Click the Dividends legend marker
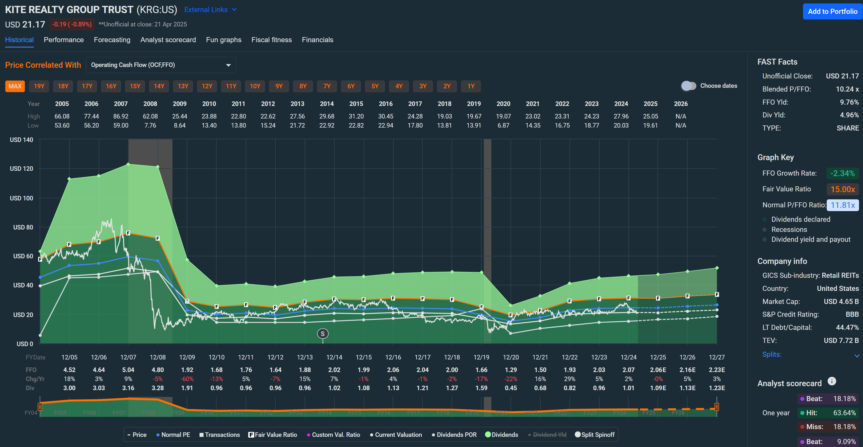The height and width of the screenshot is (447, 863). click(488, 435)
